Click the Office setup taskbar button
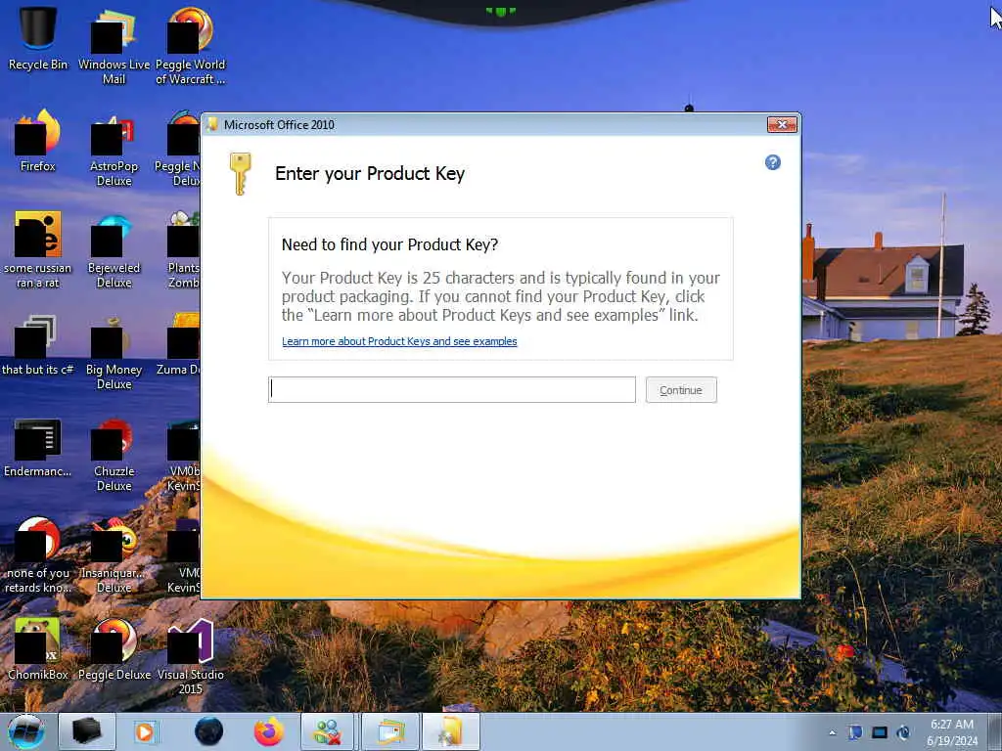The width and height of the screenshot is (1002, 751). click(450, 731)
